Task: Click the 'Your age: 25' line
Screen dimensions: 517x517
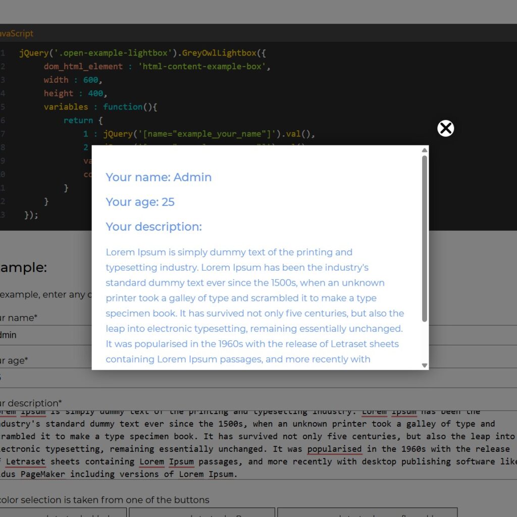Action: (140, 202)
